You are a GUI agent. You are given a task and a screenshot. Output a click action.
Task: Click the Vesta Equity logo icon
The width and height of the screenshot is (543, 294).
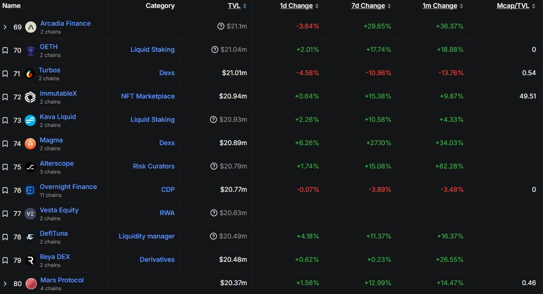(x=30, y=214)
